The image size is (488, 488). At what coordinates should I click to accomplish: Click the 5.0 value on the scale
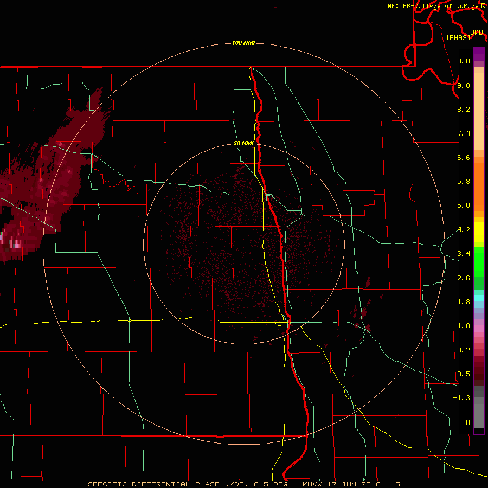(x=464, y=206)
